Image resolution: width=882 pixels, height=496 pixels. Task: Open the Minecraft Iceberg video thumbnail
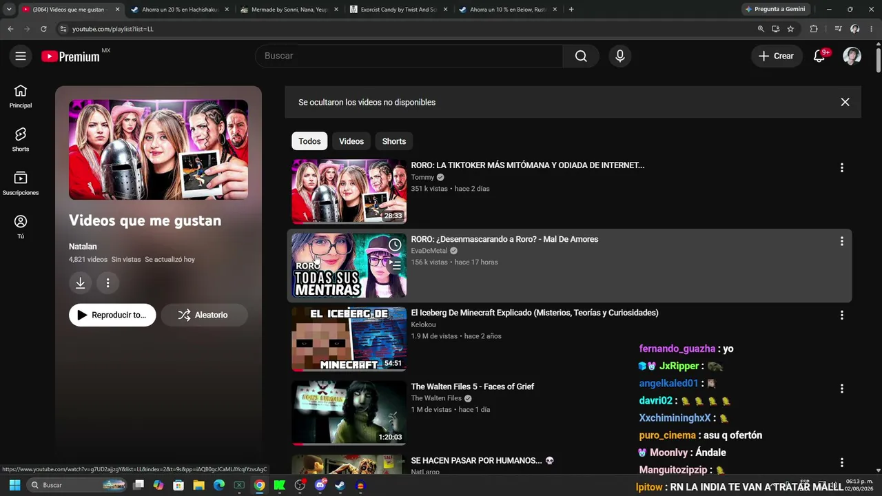(349, 339)
